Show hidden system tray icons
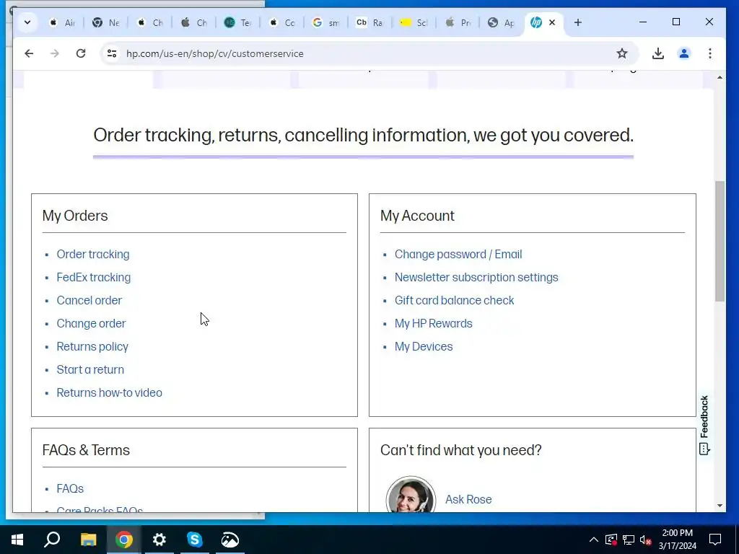The width and height of the screenshot is (739, 554). [x=594, y=540]
